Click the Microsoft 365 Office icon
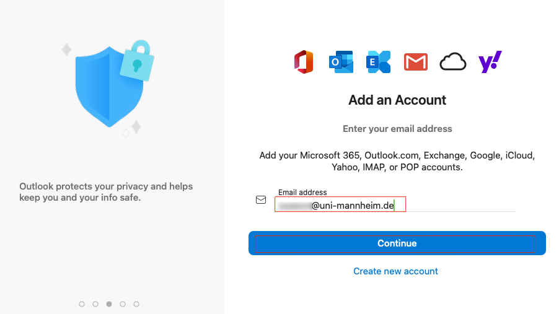 click(304, 62)
